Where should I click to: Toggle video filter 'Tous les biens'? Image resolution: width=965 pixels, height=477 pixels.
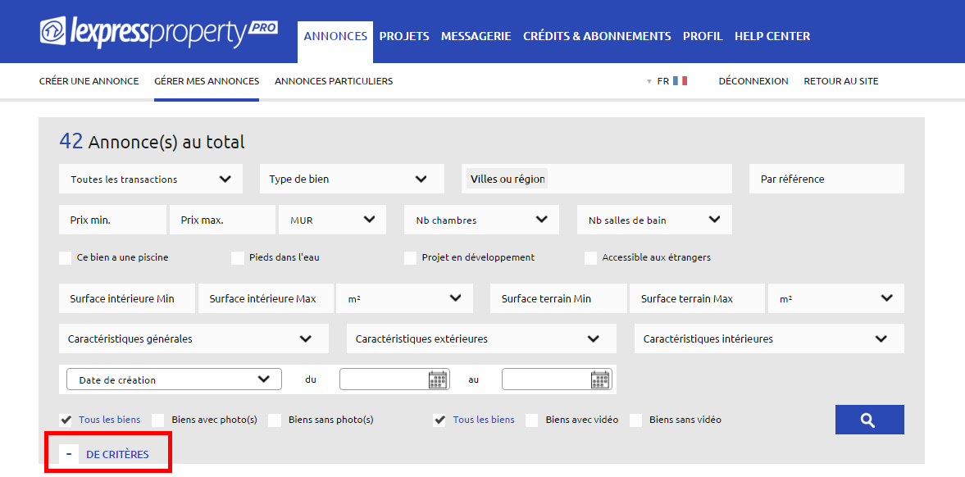click(x=439, y=420)
